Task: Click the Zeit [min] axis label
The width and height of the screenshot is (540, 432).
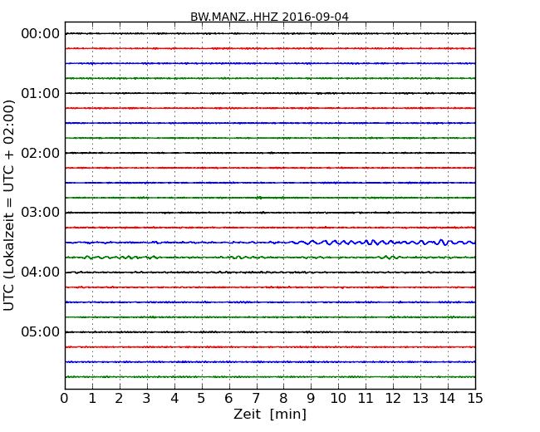Action: point(270,414)
